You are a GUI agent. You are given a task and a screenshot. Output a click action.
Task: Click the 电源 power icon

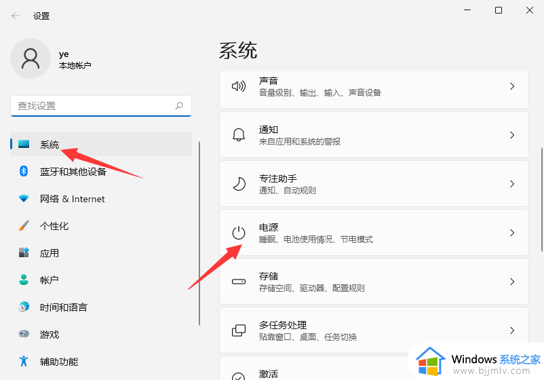click(239, 233)
